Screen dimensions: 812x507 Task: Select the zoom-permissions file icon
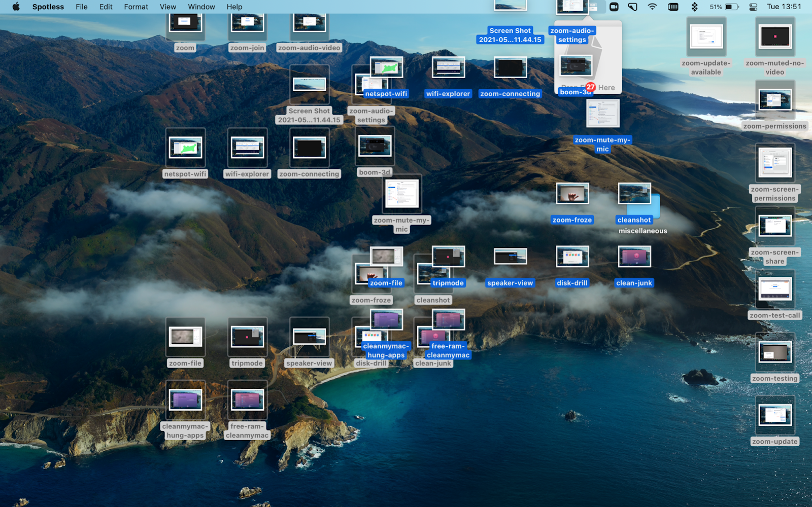[775, 100]
